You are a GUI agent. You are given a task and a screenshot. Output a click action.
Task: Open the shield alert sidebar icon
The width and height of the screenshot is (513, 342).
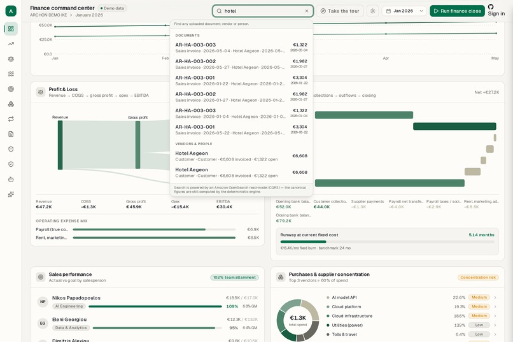pos(11,149)
